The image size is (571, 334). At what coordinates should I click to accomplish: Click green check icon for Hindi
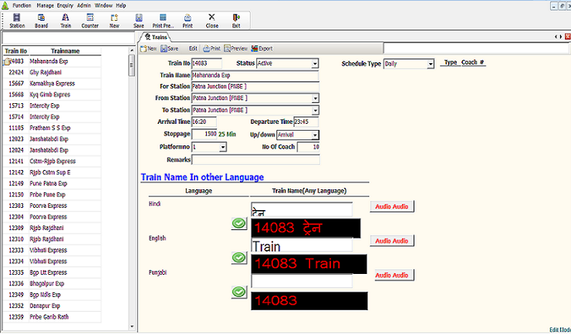(239, 223)
